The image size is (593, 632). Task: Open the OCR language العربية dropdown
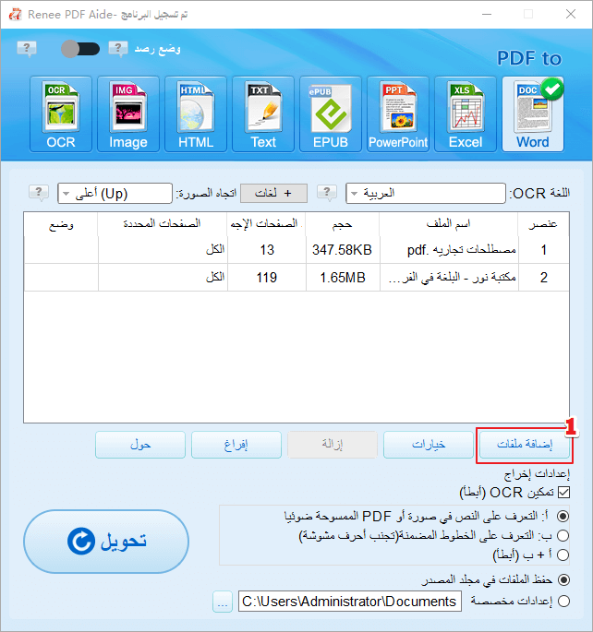point(426,194)
